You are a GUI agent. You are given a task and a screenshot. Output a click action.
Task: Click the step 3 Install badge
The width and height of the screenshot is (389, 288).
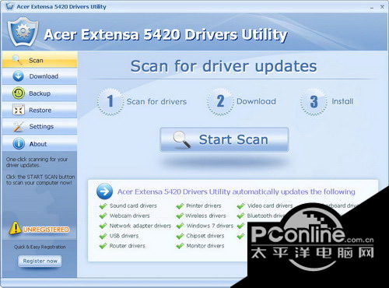tap(314, 101)
